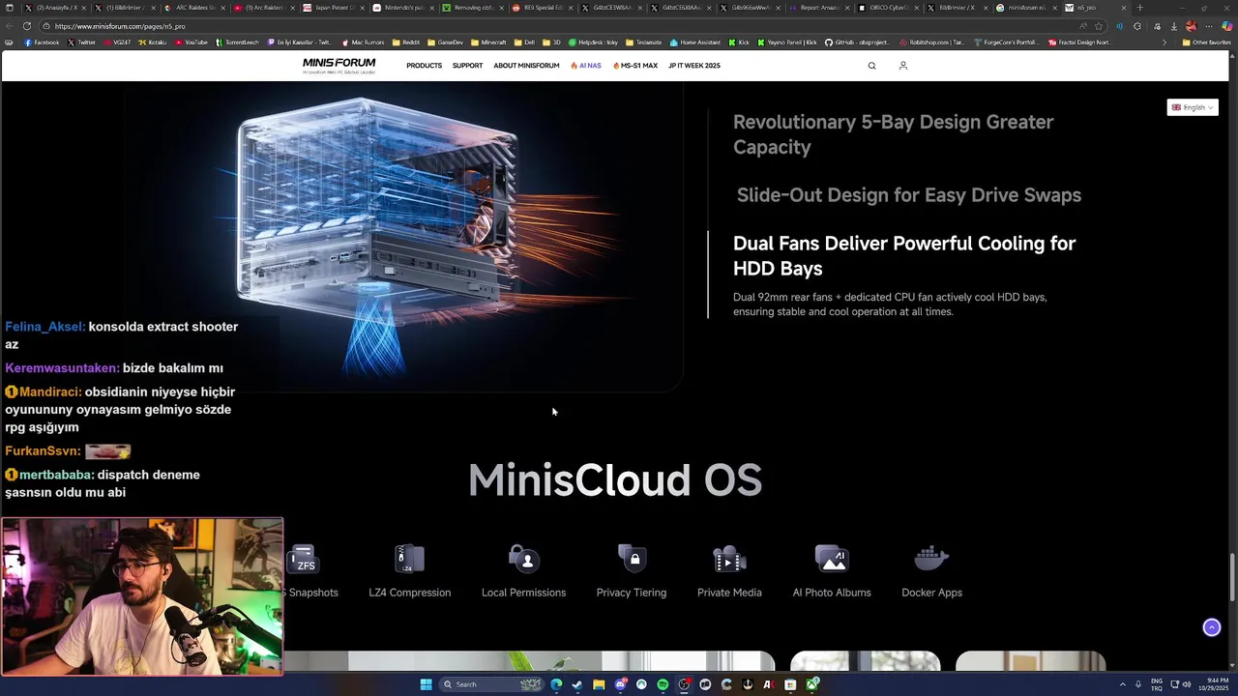Viewport: 1238px width, 696px height.
Task: Select the LZ4 Compression feature icon
Action: point(409,559)
